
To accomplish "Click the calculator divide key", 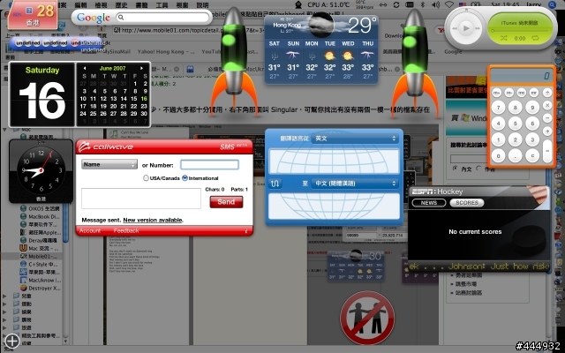I will click(x=547, y=93).
